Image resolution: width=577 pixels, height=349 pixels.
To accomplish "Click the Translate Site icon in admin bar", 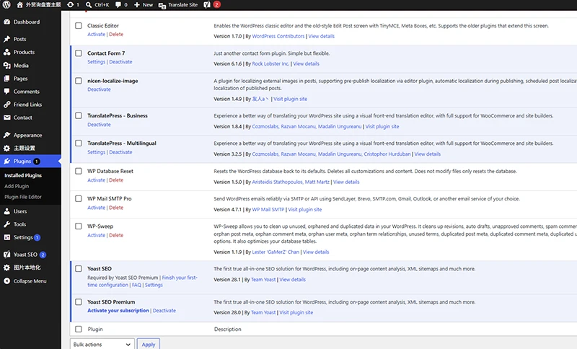I will 162,5.
